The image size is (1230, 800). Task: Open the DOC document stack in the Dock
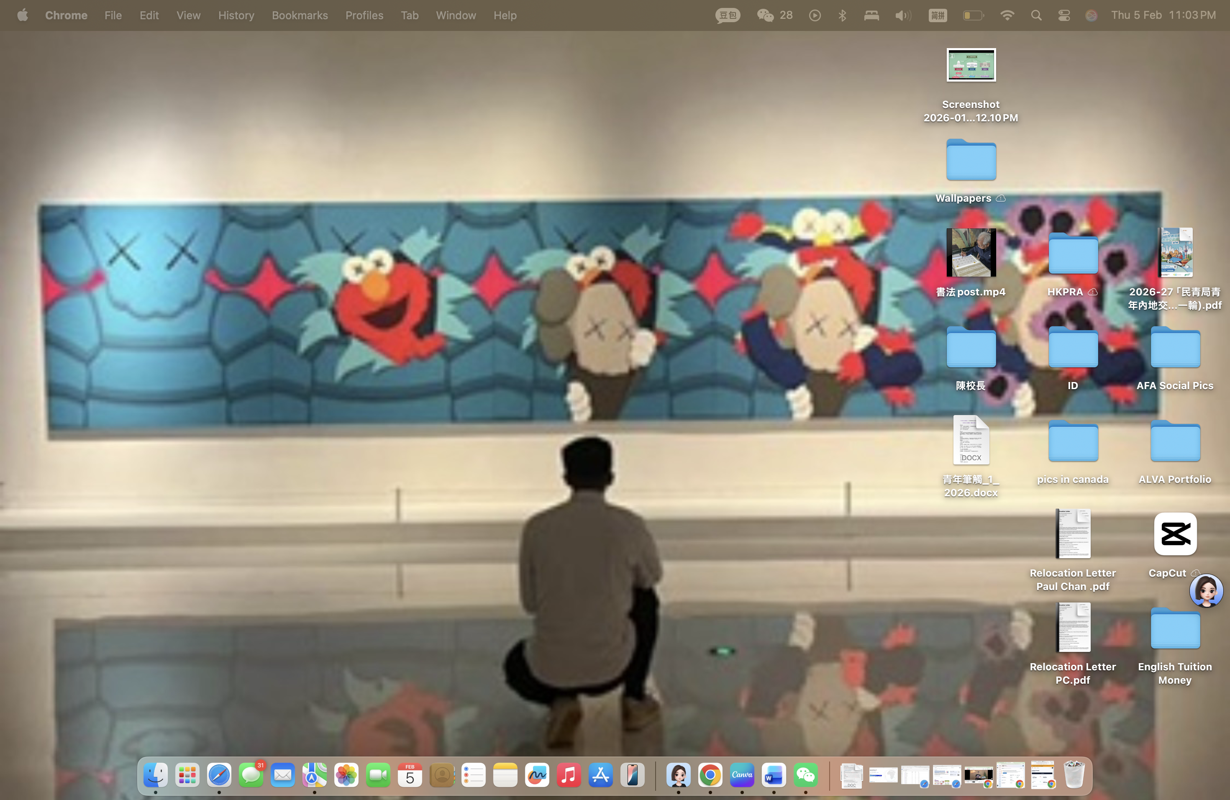[x=851, y=775]
